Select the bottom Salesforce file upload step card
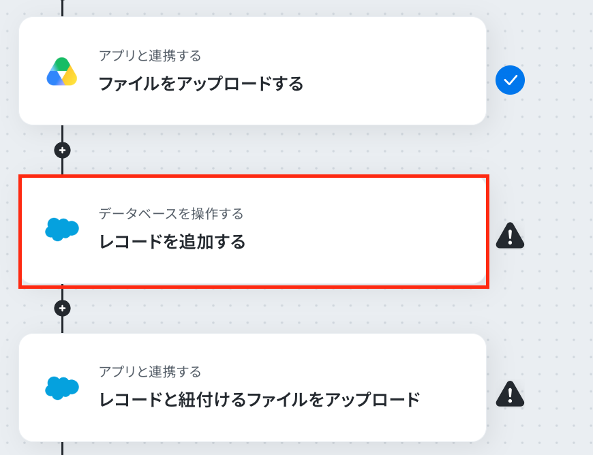 pos(252,388)
